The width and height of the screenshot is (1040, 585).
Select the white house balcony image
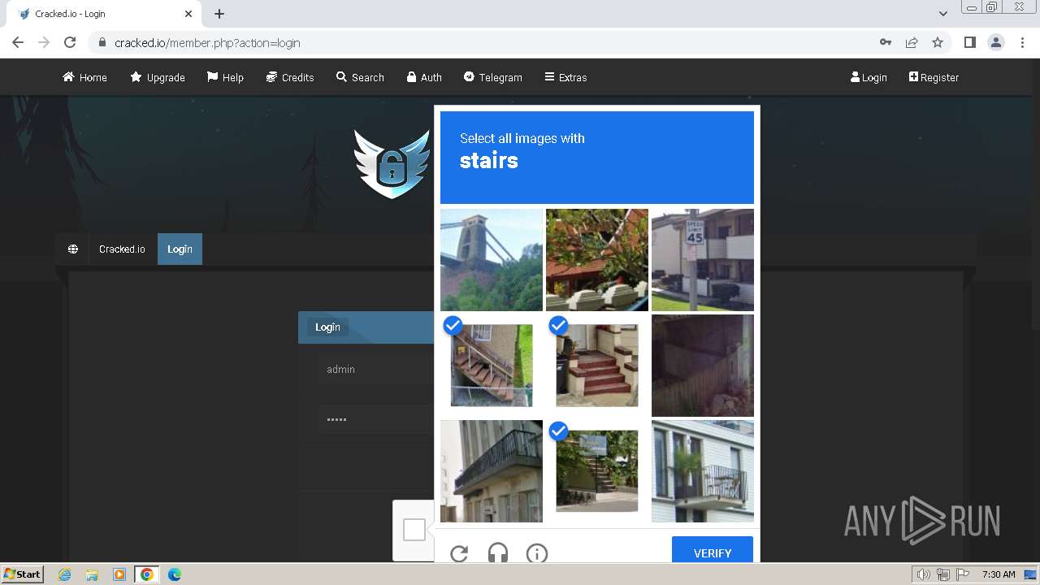[x=703, y=471]
